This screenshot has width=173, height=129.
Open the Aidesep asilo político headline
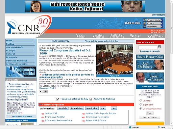point(67,76)
